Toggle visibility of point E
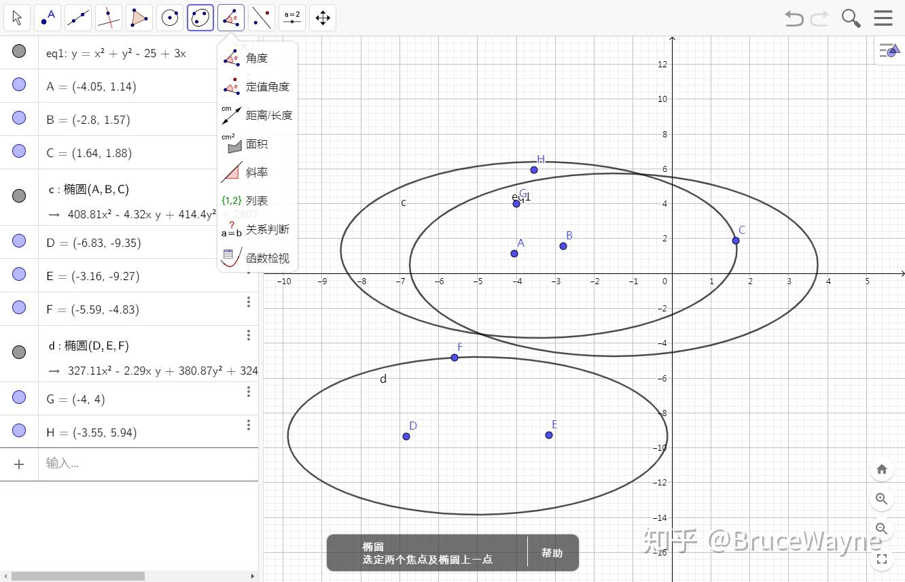This screenshot has height=582, width=905. (x=19, y=274)
